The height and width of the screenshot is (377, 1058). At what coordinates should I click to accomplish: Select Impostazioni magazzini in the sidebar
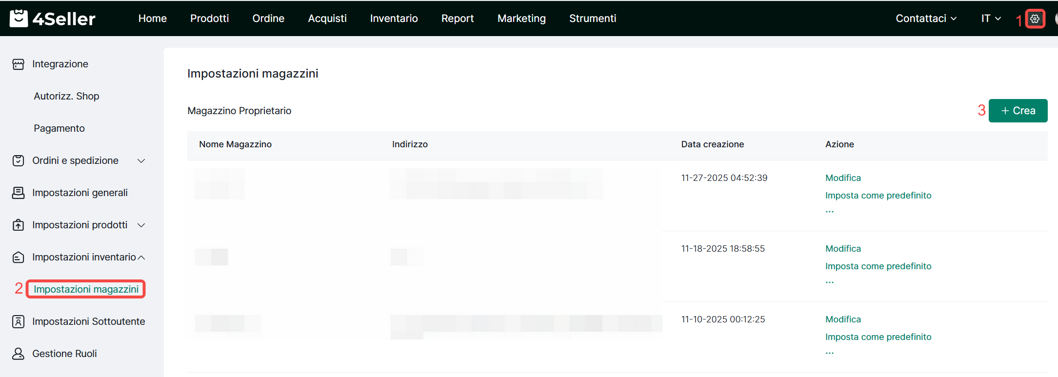click(x=86, y=289)
